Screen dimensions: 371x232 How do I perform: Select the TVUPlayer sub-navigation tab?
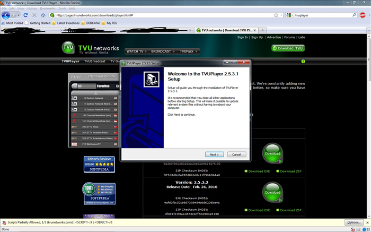[70, 61]
